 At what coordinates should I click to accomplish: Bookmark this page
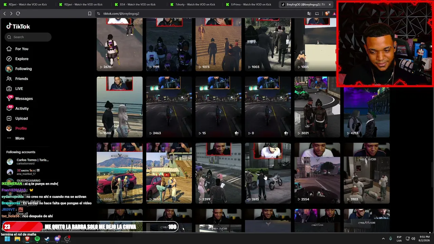pyautogui.click(x=90, y=14)
